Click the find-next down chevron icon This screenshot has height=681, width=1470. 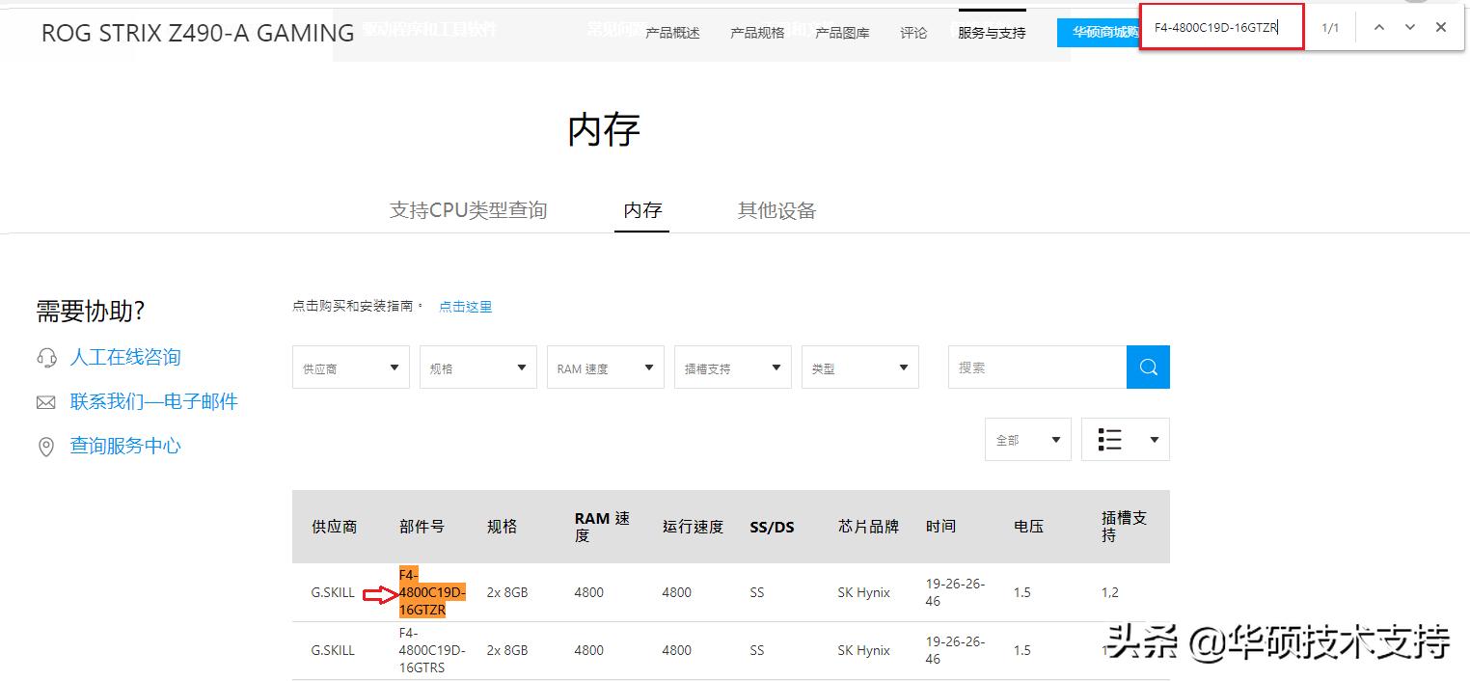(x=1409, y=27)
